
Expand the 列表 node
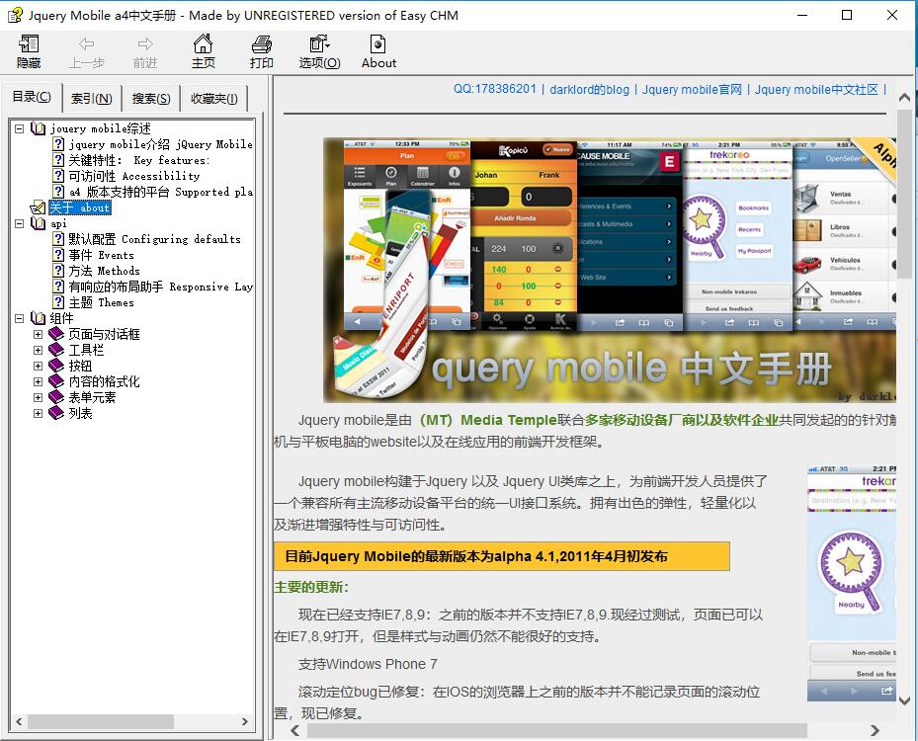click(x=39, y=413)
